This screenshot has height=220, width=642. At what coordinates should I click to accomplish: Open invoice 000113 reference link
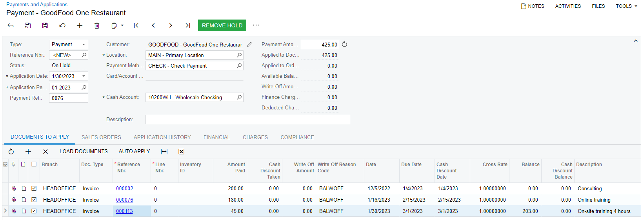pos(124,211)
